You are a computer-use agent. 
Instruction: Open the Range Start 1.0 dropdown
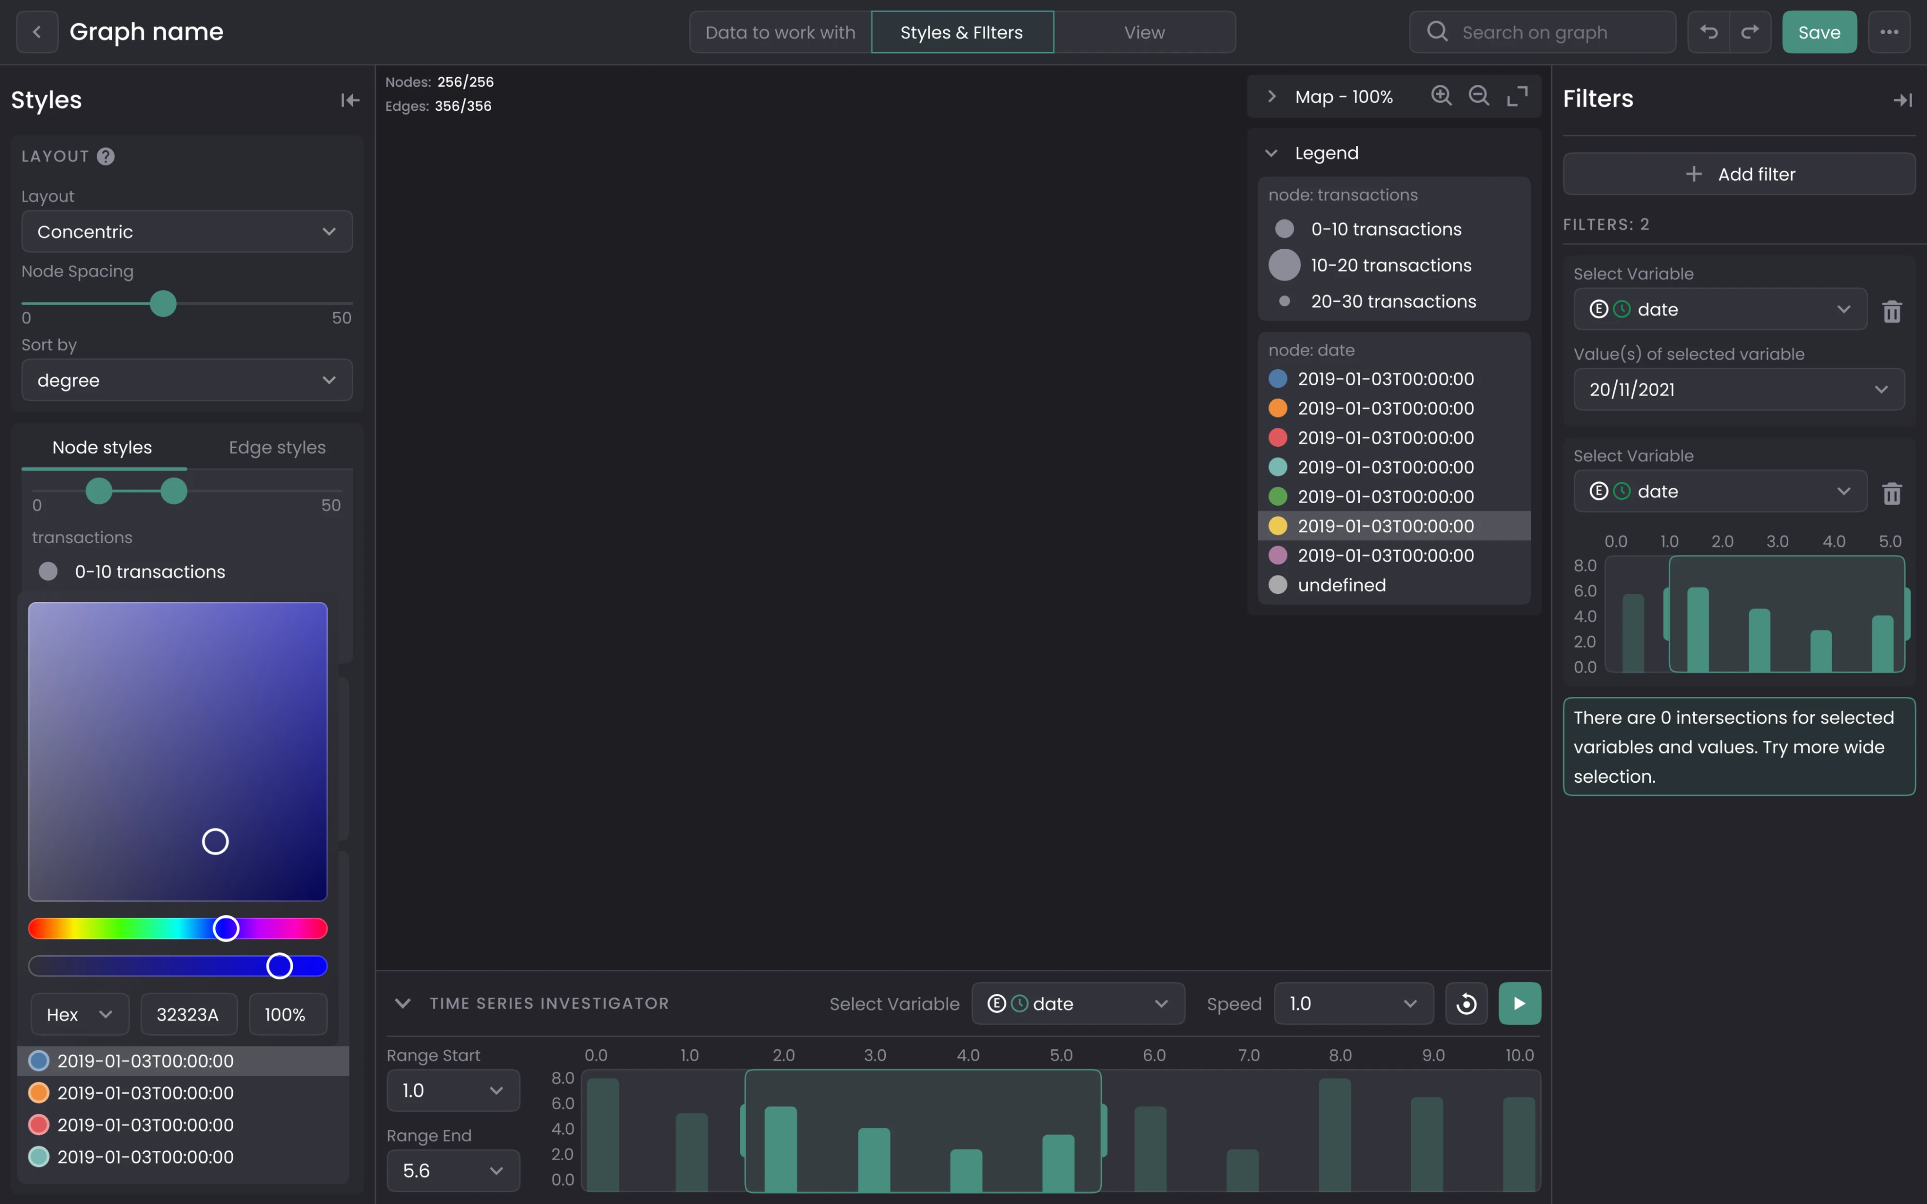pyautogui.click(x=453, y=1090)
